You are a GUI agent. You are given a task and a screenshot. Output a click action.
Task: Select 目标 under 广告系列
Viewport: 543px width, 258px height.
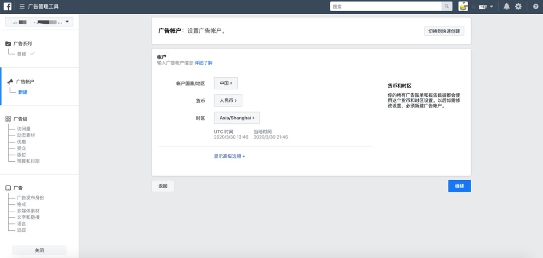(22, 54)
